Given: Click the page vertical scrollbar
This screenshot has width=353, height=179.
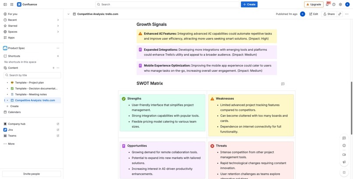Looking at the screenshot, I should pyautogui.click(x=352, y=108).
